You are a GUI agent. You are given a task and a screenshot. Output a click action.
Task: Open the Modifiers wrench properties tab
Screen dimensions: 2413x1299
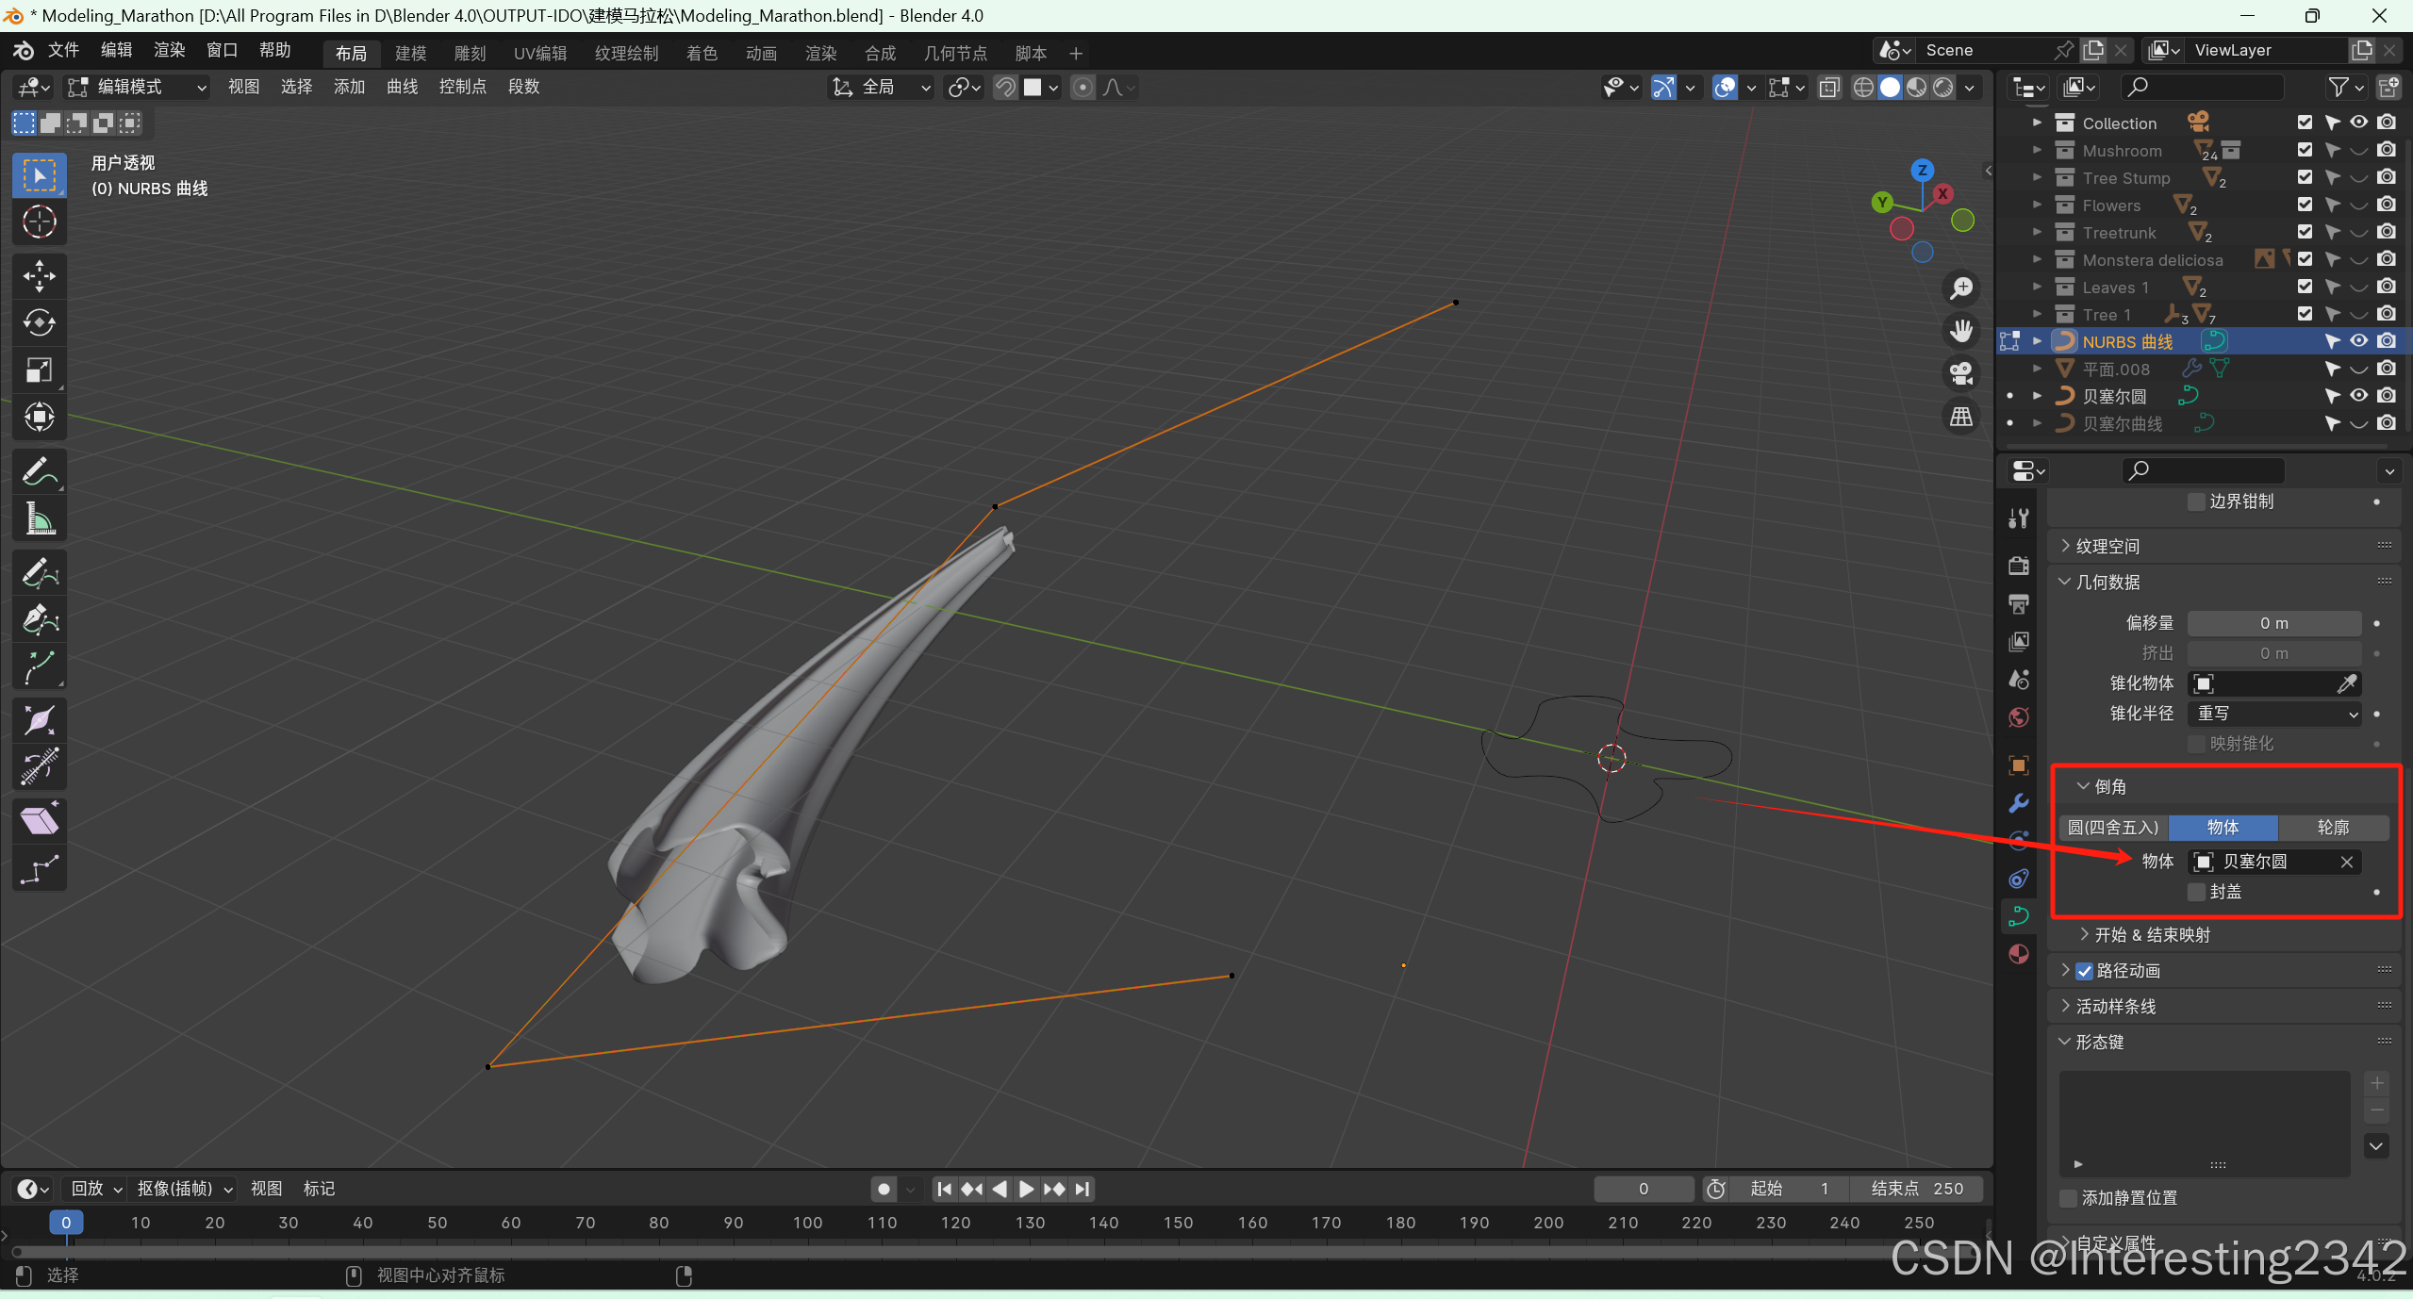(2018, 803)
